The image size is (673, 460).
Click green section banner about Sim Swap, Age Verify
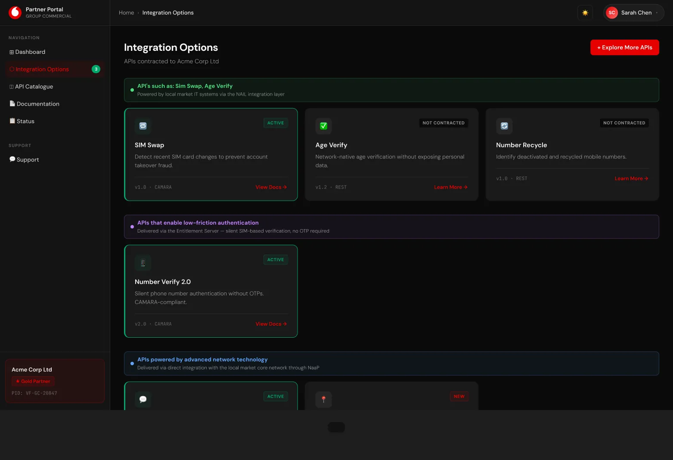point(391,90)
